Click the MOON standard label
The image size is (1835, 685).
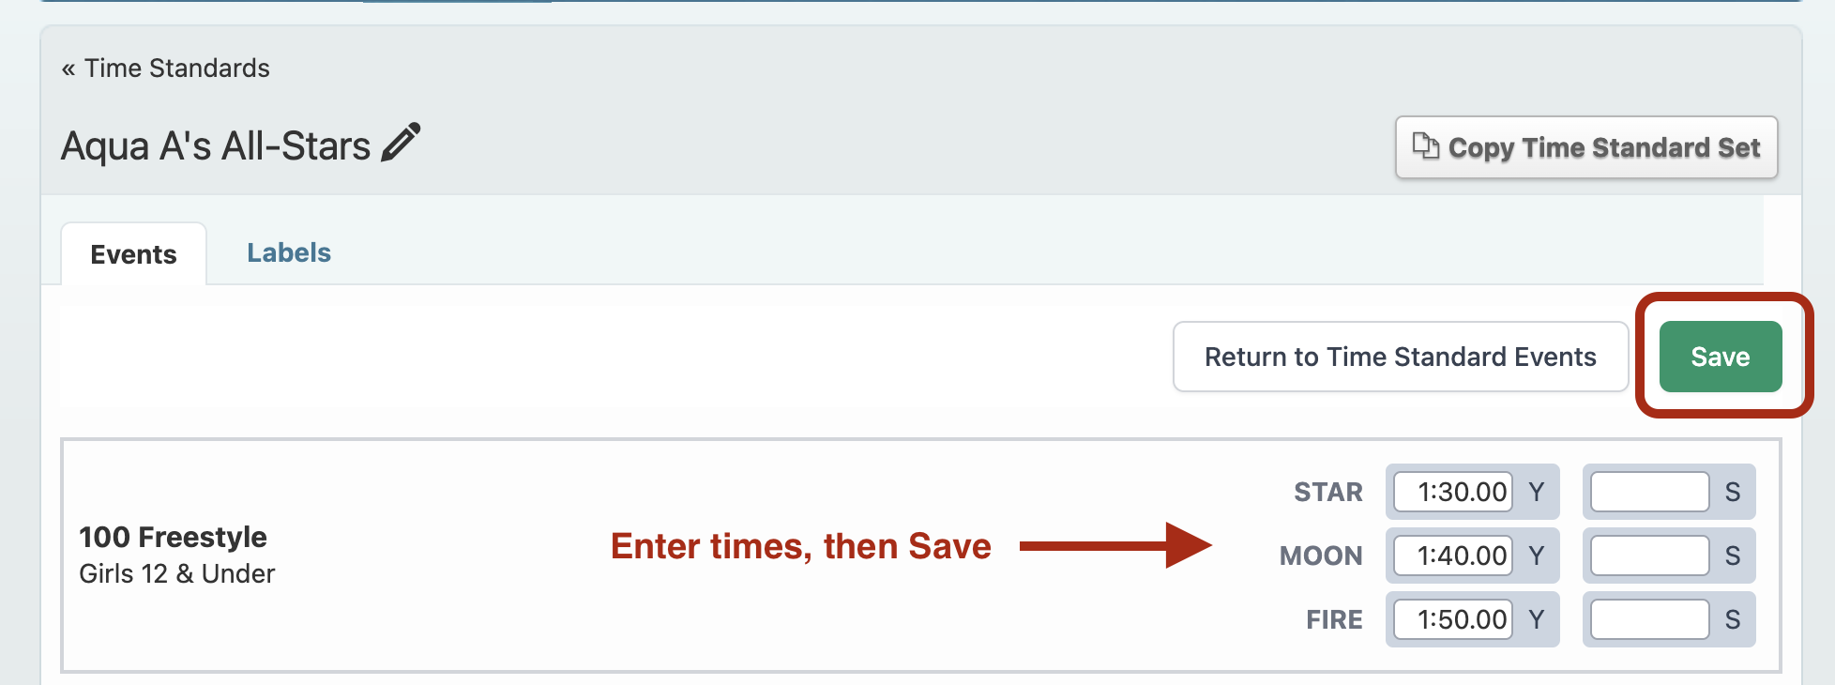pyautogui.click(x=1321, y=556)
